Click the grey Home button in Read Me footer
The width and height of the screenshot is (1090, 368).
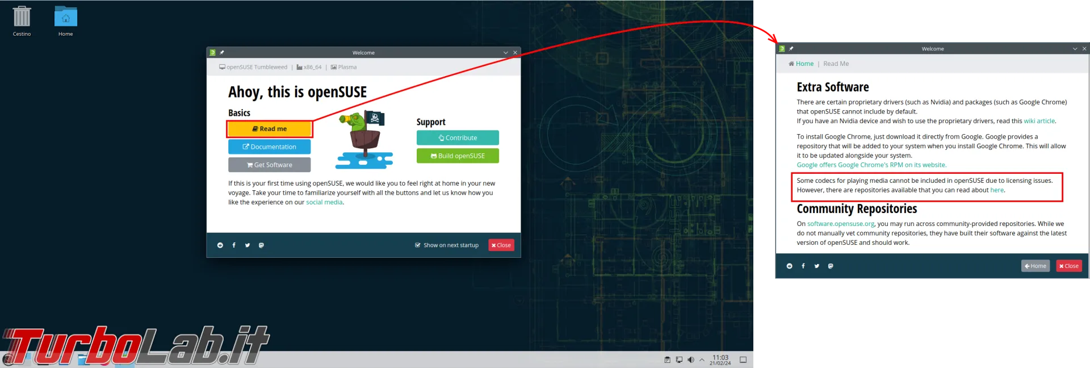point(1035,266)
